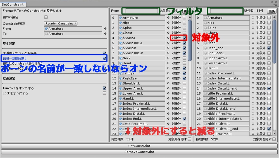Open object picker for Shoulder.L in the From list
Image resolution: width=279 pixels, height=158 pixels.
click(168, 83)
